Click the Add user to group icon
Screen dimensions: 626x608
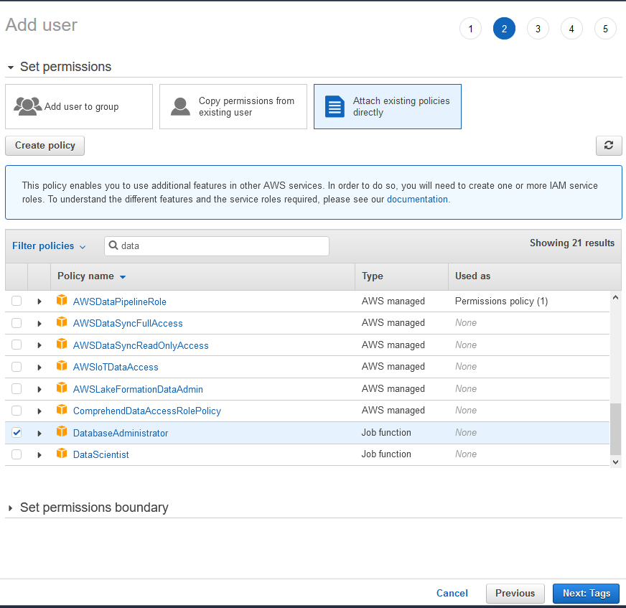click(28, 106)
